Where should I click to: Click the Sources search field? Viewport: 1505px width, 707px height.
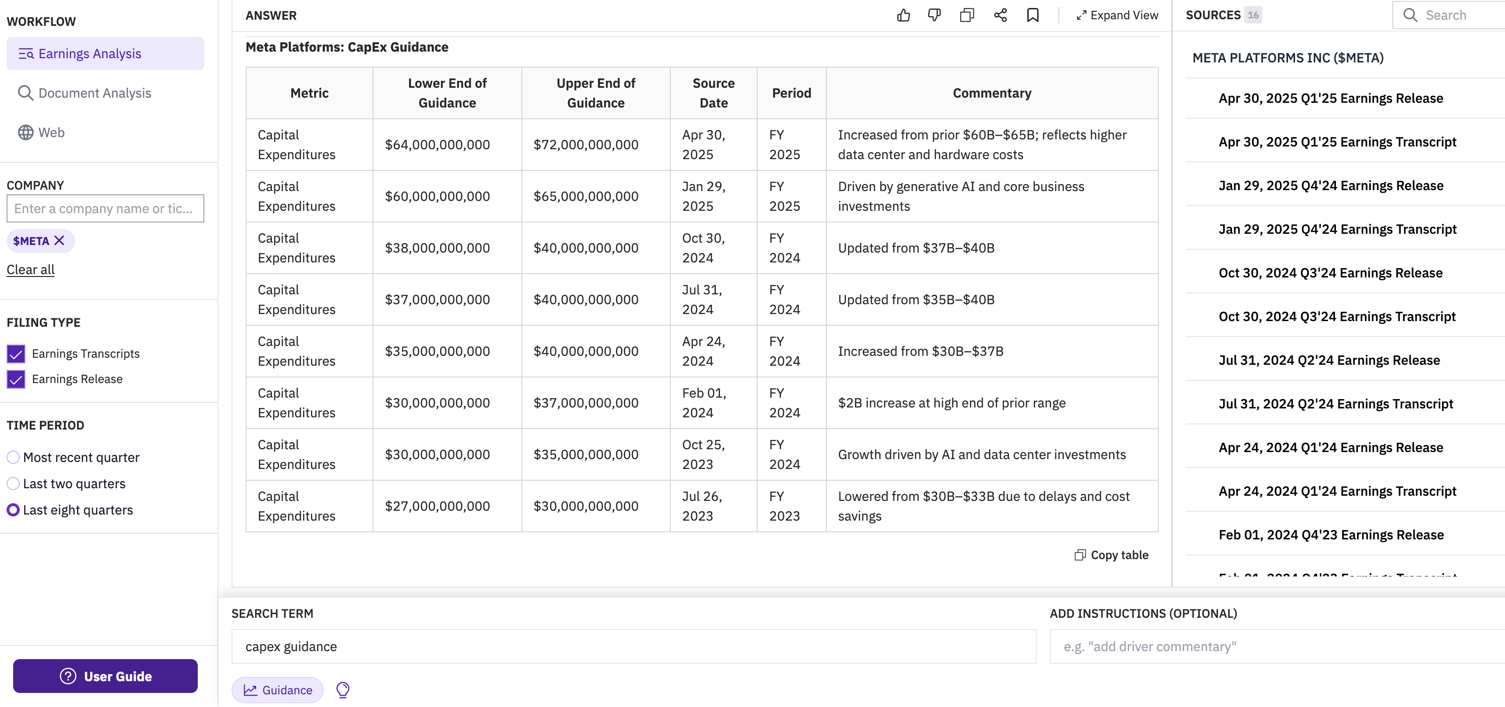tap(1449, 15)
